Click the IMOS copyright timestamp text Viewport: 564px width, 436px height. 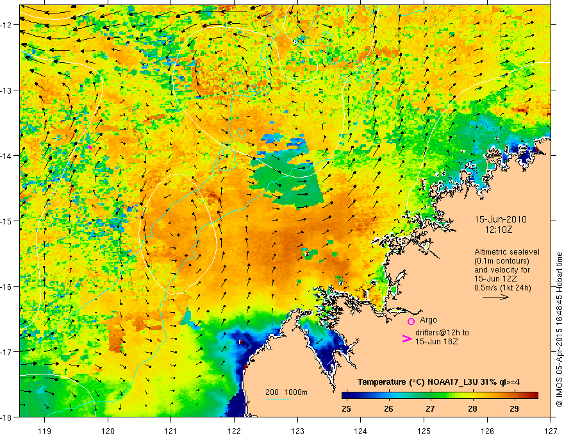[559, 329]
